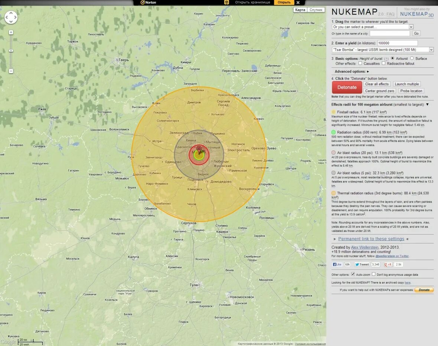
Task: Click the yellow Donate button
Action: tap(424, 290)
